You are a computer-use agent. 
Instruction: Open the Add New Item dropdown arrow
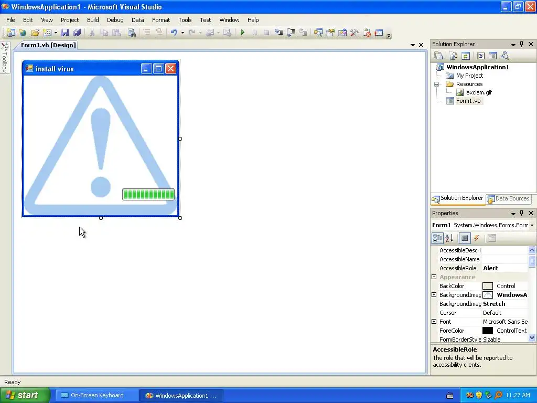click(56, 33)
